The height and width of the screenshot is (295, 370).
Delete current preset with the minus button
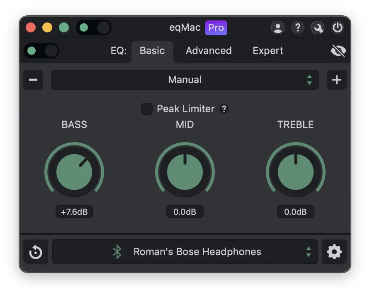33,80
